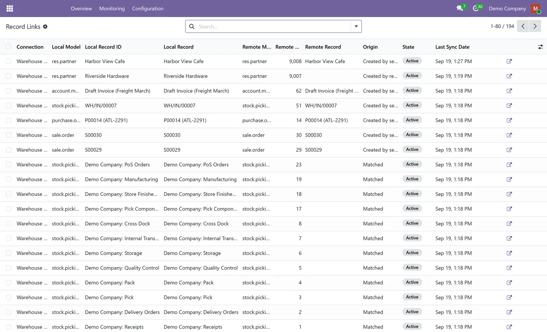This screenshot has height=332, width=547.
Task: Click the Record Links settings gear
Action: pyautogui.click(x=45, y=27)
